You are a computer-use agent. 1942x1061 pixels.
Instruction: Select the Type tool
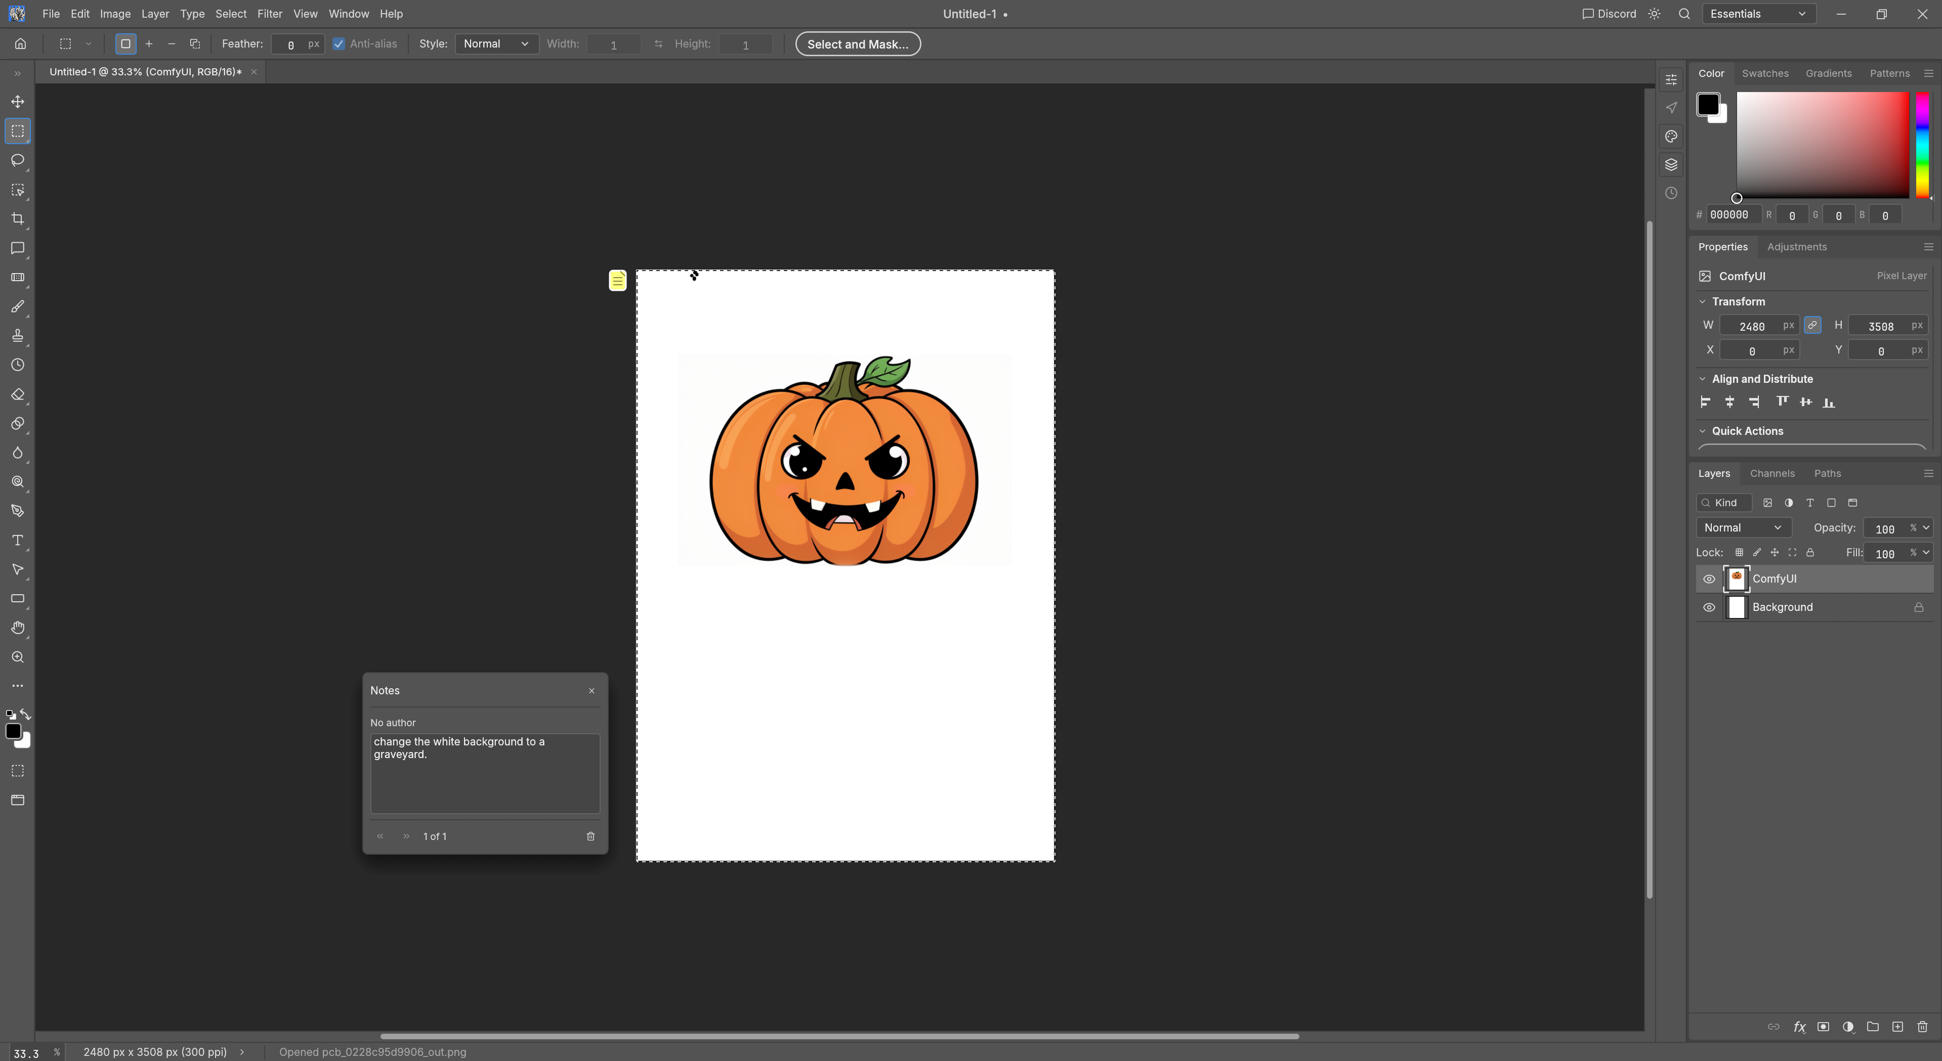point(17,540)
